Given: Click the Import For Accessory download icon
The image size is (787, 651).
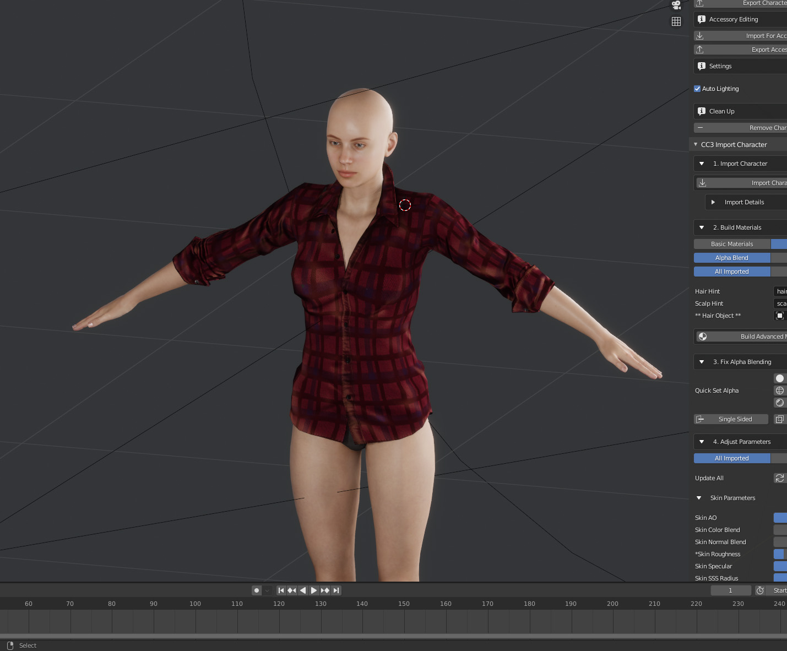Looking at the screenshot, I should (x=700, y=36).
